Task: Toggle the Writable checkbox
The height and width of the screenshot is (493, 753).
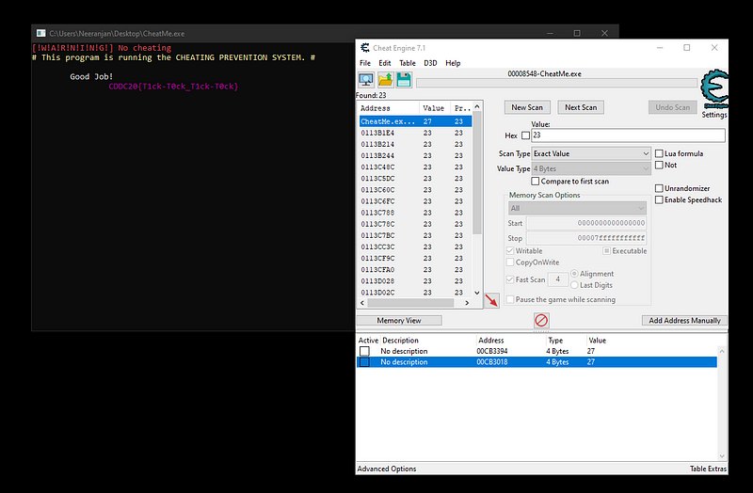Action: click(x=510, y=250)
